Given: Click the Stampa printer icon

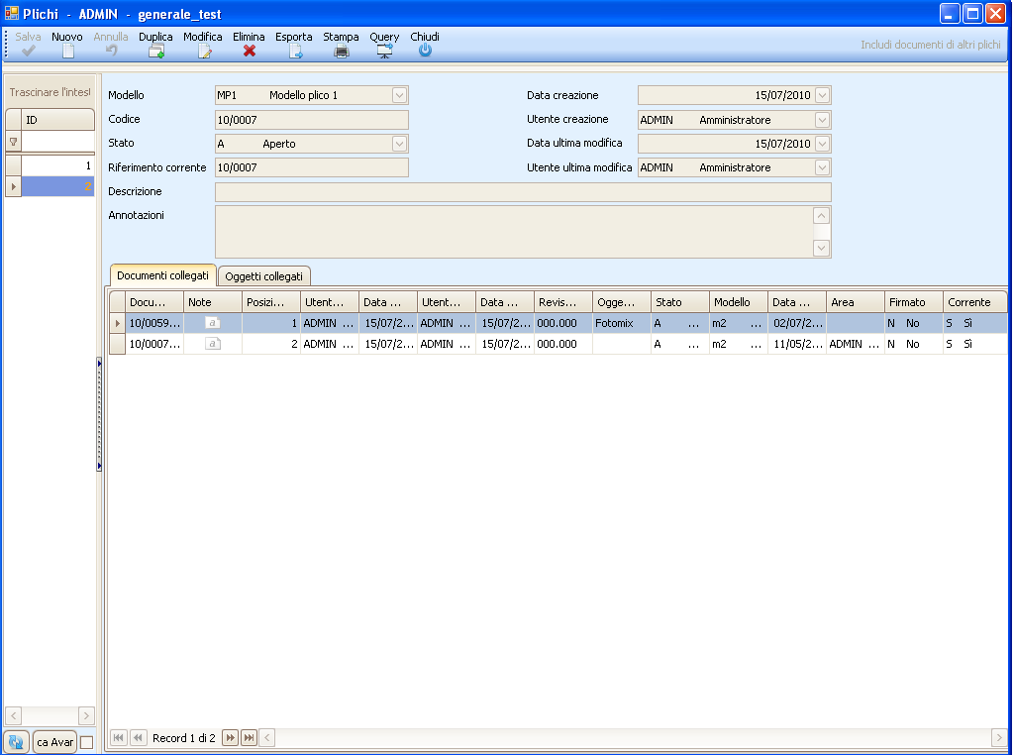Looking at the screenshot, I should [342, 51].
